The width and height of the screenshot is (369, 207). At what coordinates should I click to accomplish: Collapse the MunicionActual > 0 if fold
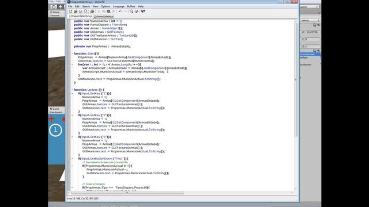point(72,166)
